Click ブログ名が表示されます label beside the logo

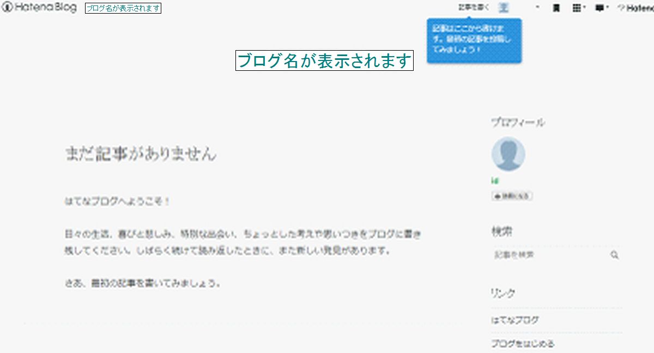[x=124, y=8]
